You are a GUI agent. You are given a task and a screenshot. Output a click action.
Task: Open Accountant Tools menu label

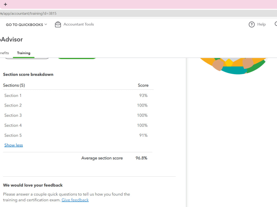click(79, 24)
